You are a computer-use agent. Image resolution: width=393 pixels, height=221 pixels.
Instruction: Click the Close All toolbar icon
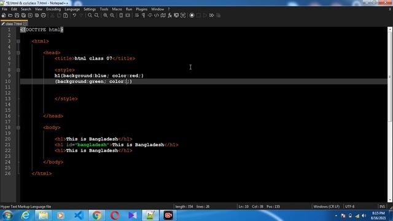[37, 15]
